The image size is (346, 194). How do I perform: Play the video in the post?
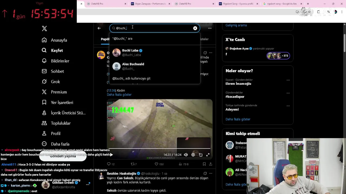111,155
